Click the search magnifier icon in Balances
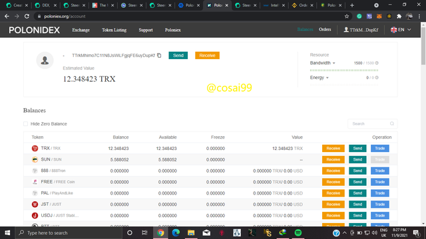 click(x=392, y=123)
